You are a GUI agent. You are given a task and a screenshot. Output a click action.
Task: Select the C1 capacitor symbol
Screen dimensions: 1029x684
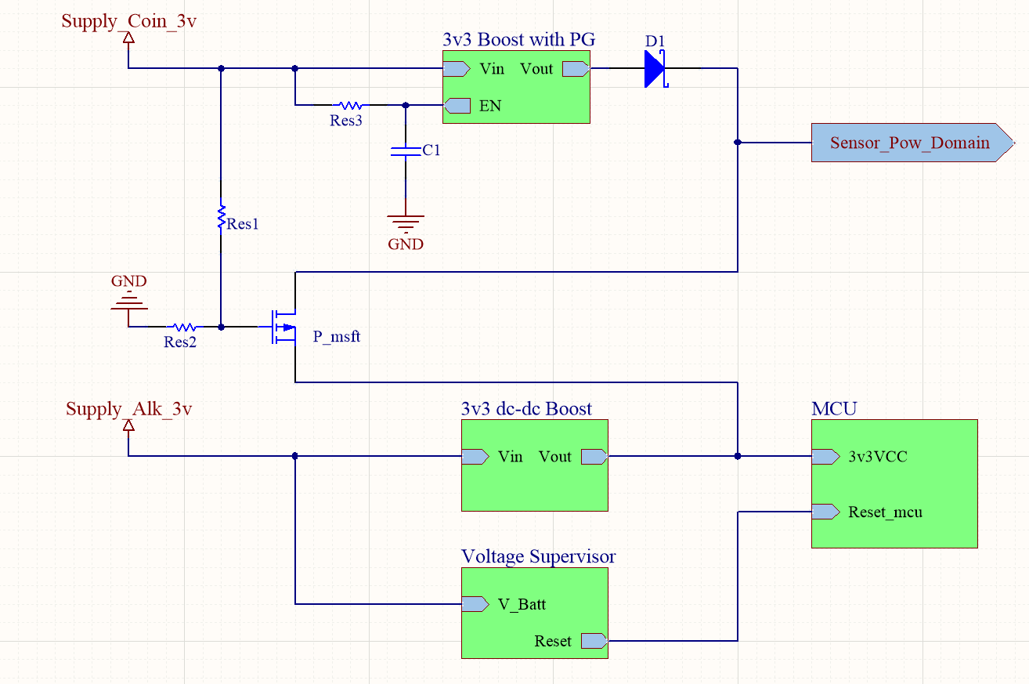click(405, 150)
